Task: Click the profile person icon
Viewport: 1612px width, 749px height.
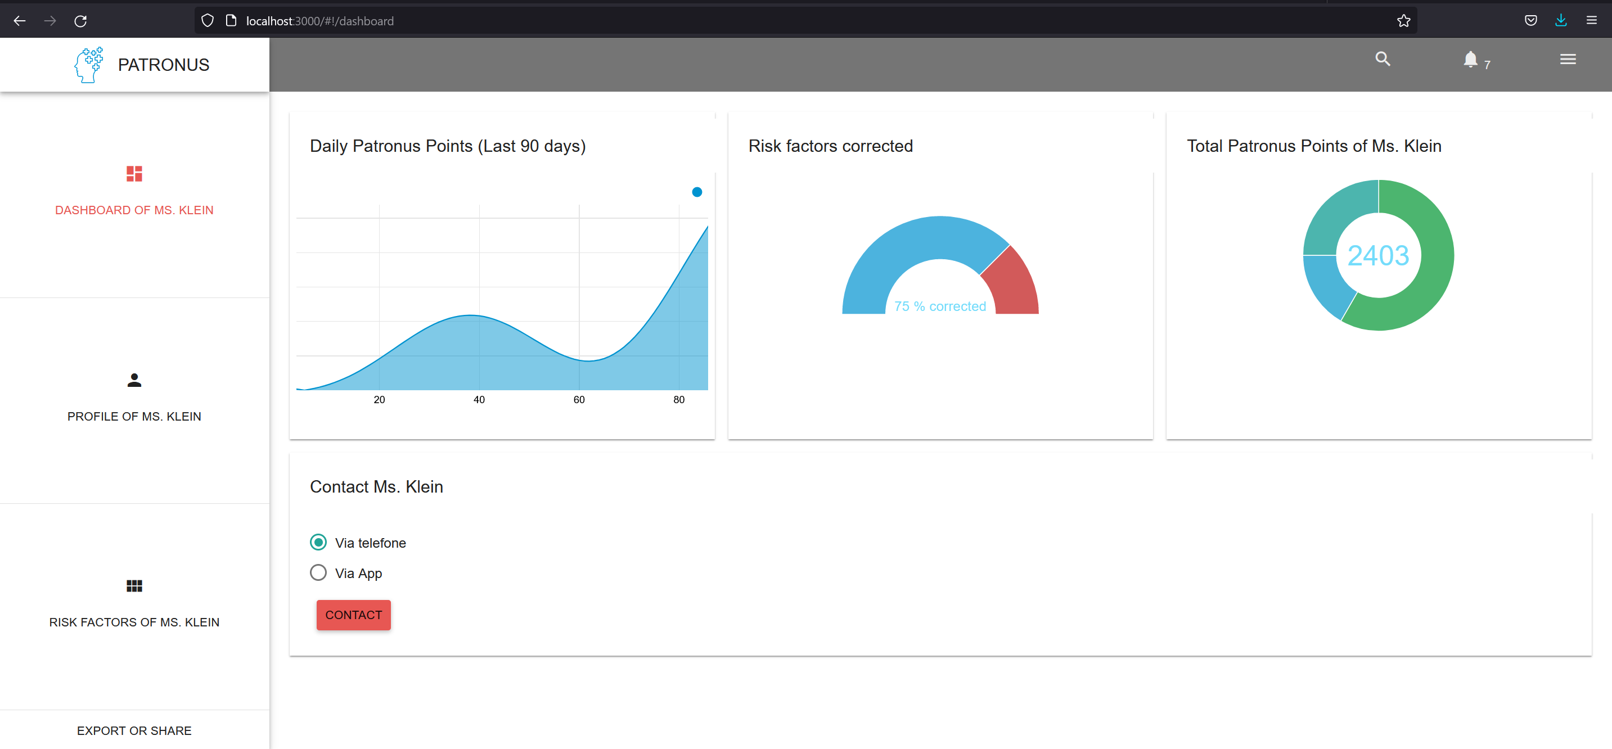Action: point(134,380)
